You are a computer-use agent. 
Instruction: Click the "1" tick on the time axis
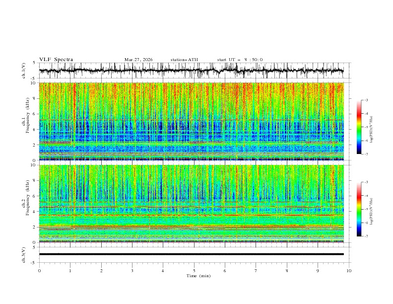[70, 271]
